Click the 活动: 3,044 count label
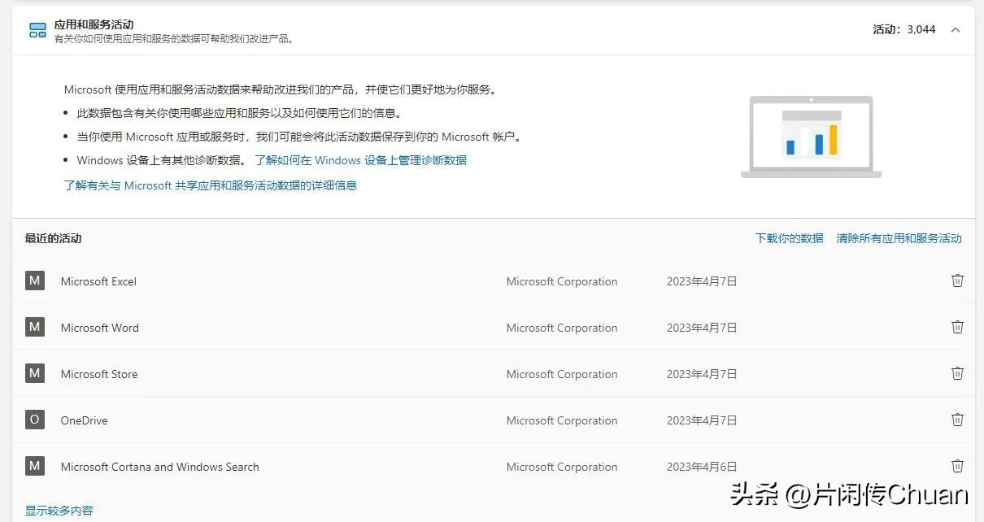The height and width of the screenshot is (522, 984). (903, 29)
